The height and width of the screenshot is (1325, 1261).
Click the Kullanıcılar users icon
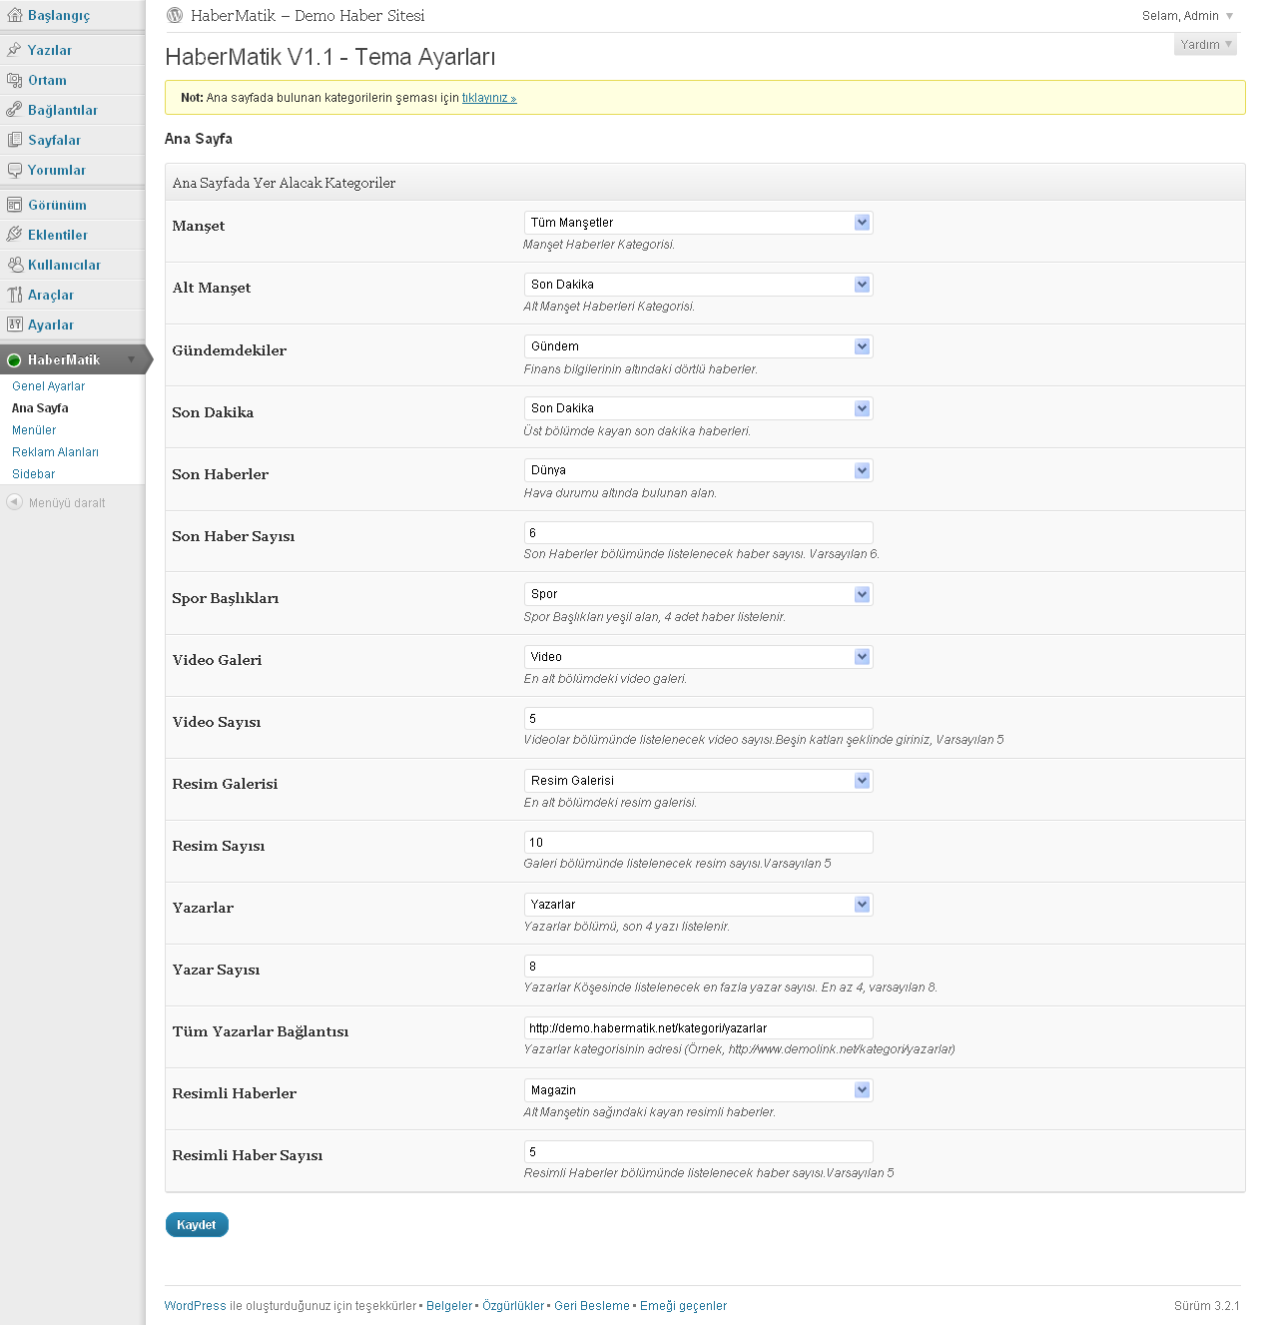[x=14, y=265]
